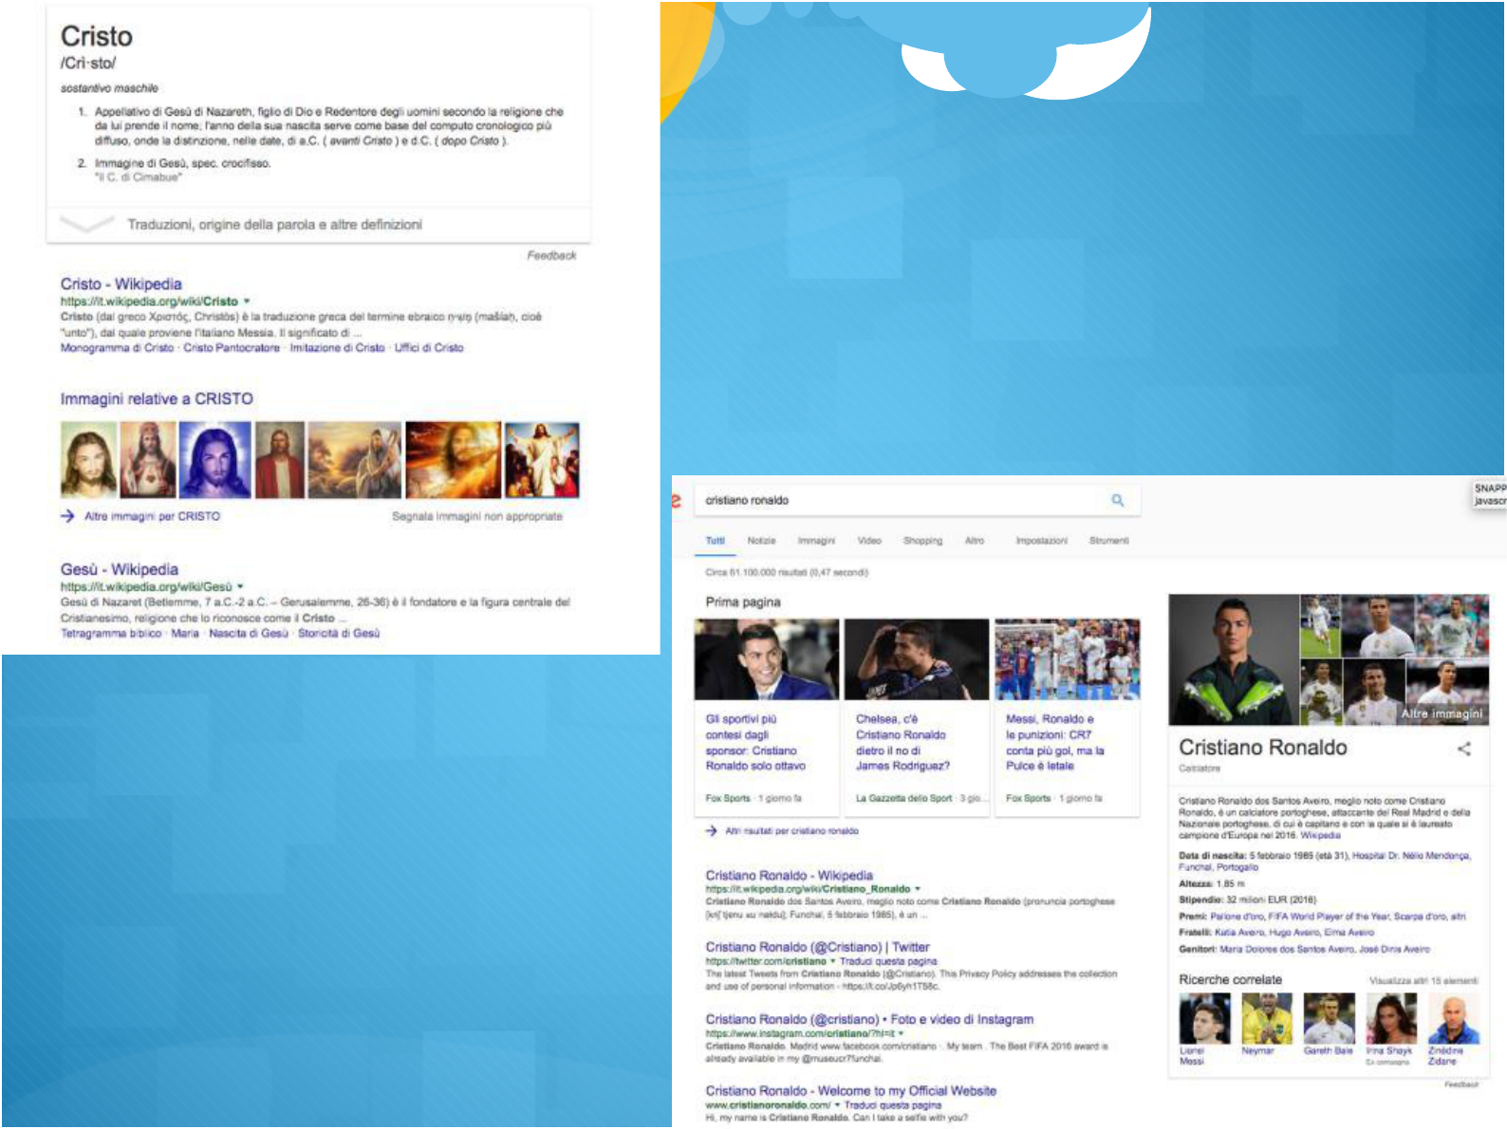Open Imitazione di Cristo sublink

[x=337, y=348]
